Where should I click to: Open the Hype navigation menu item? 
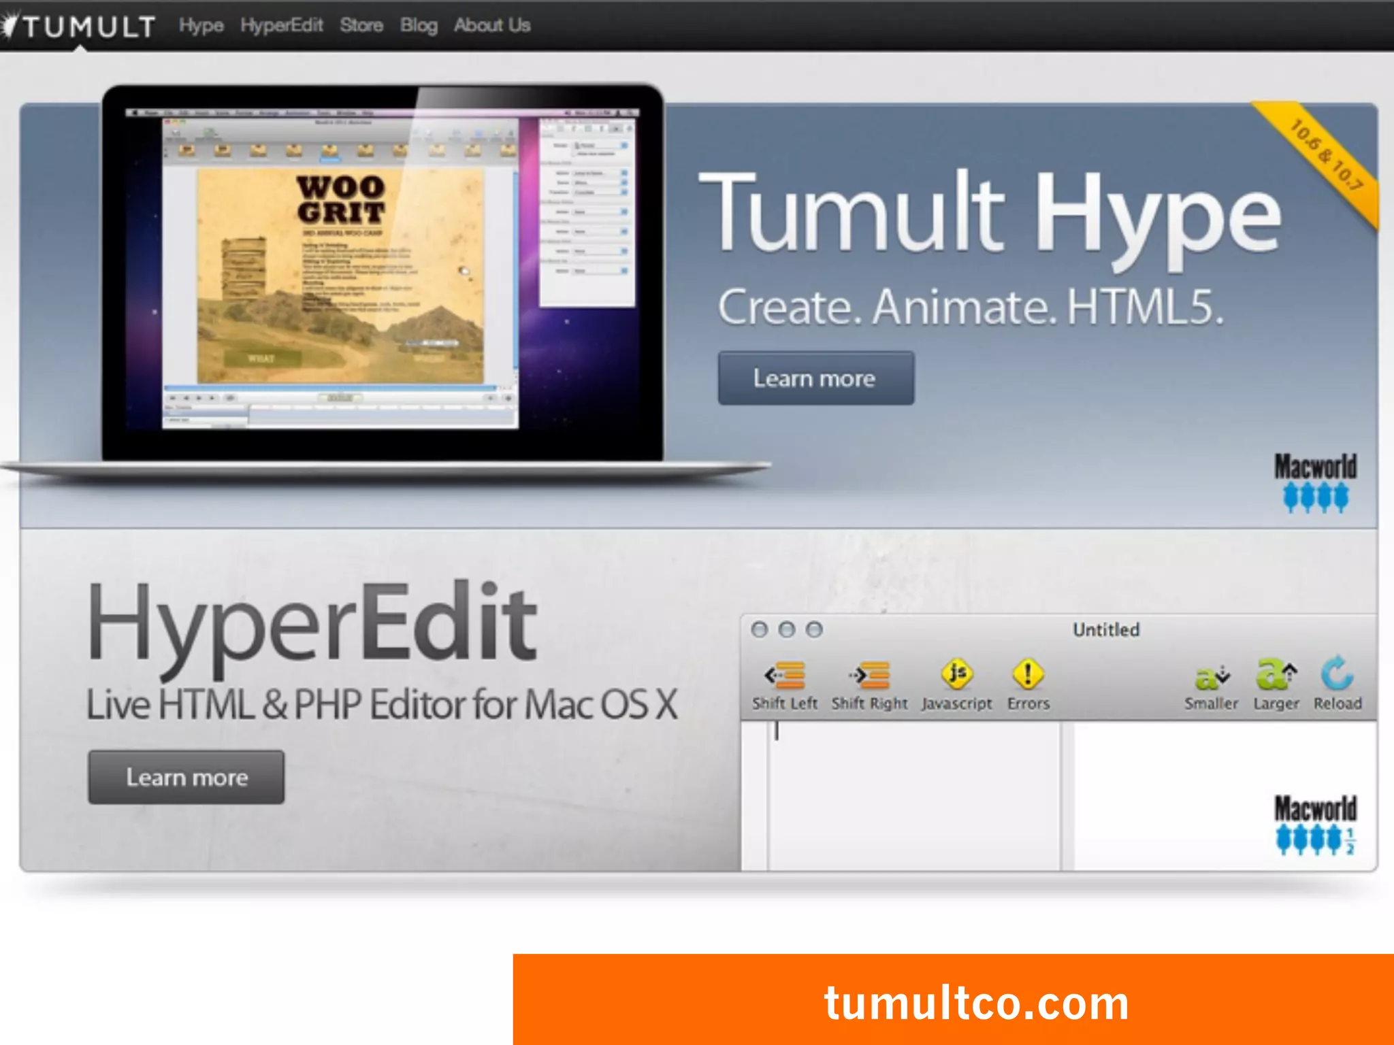click(x=201, y=26)
